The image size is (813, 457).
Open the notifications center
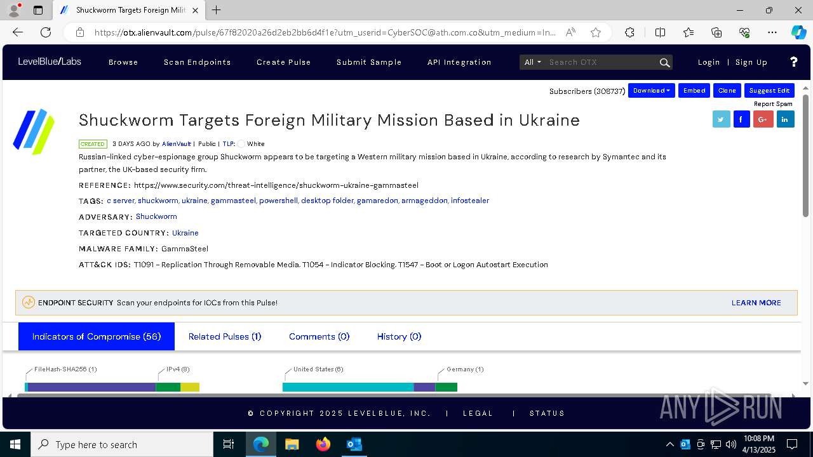(792, 444)
